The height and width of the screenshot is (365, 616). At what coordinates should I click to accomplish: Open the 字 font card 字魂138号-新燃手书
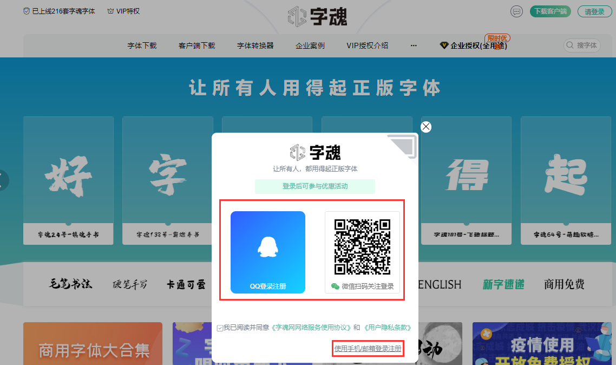[168, 181]
